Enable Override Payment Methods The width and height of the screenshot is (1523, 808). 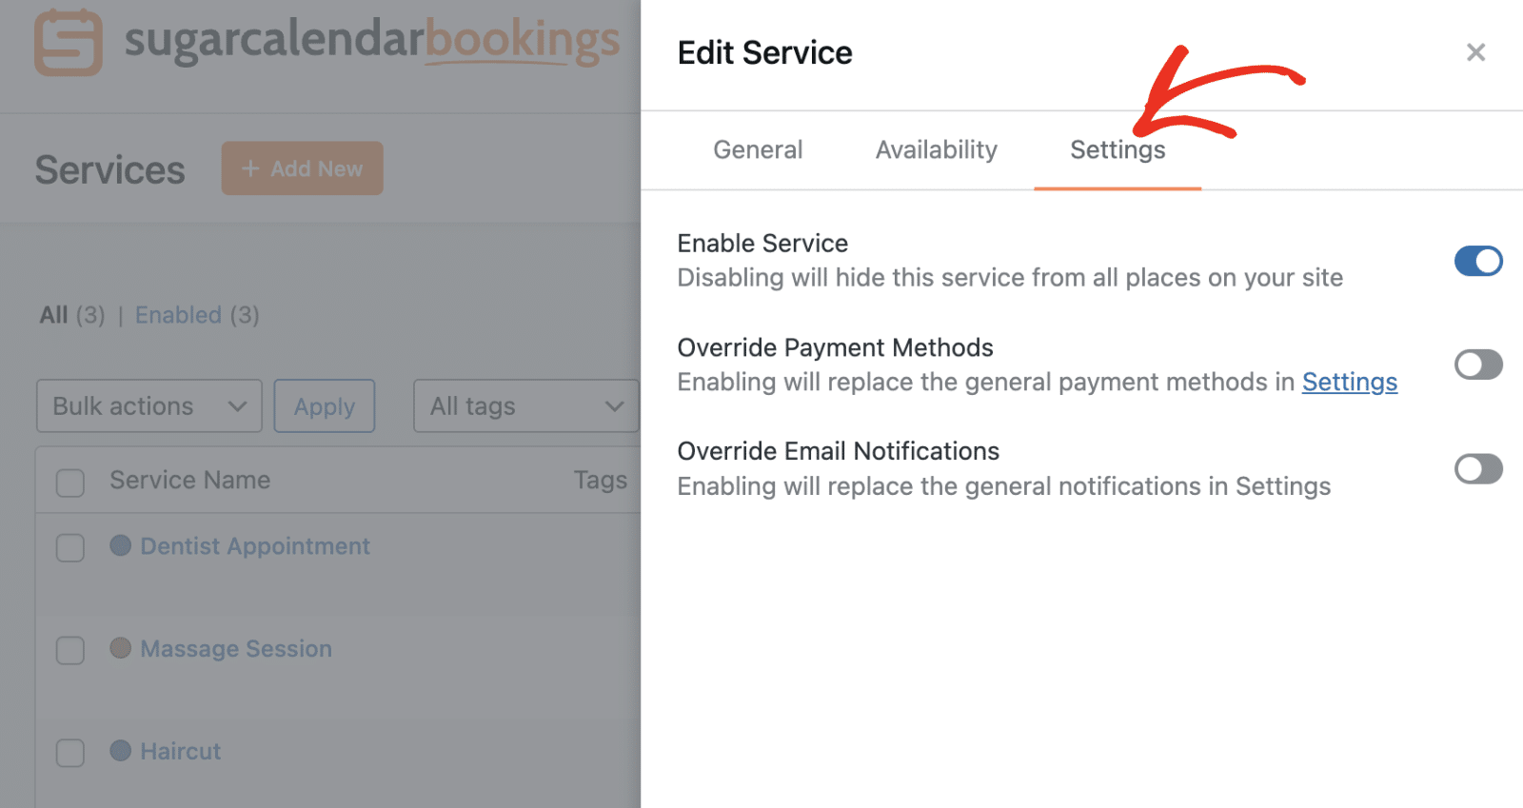[x=1477, y=365]
